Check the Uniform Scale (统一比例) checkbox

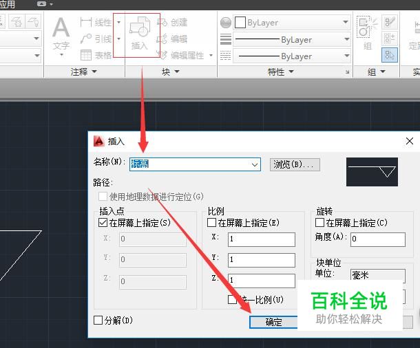[x=232, y=300]
